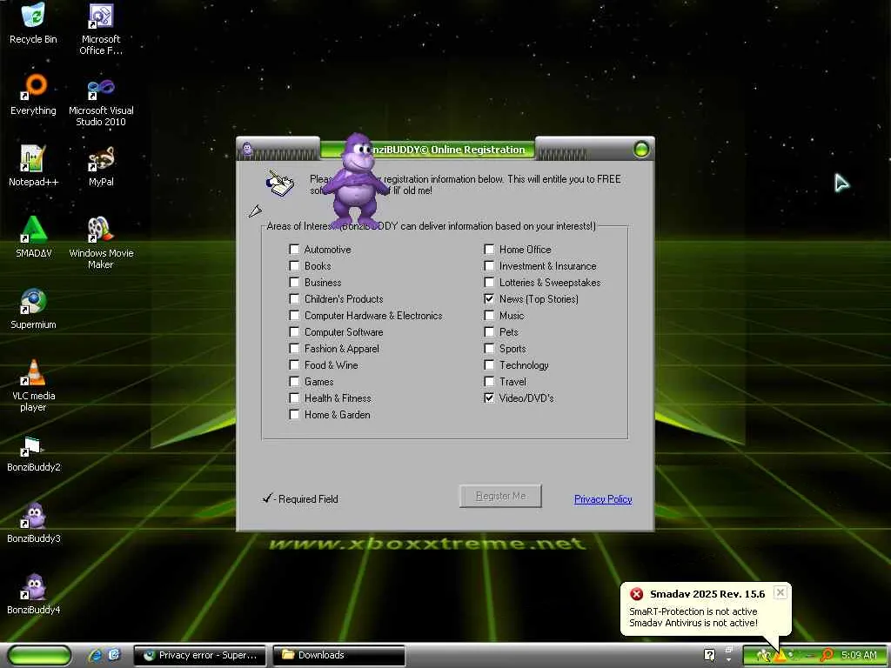The width and height of the screenshot is (891, 668).
Task: Expand the language bar options arrow
Action: (729, 661)
